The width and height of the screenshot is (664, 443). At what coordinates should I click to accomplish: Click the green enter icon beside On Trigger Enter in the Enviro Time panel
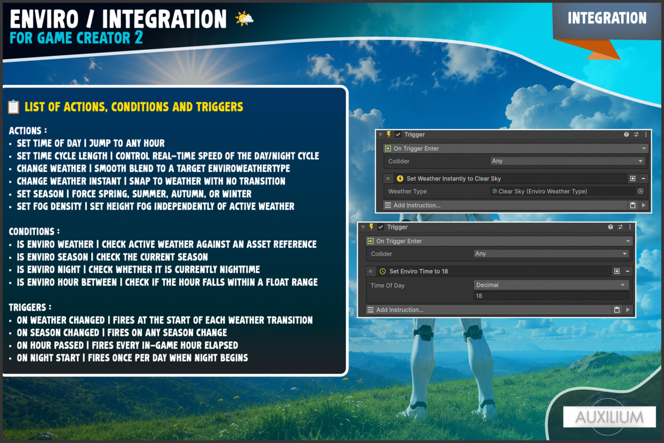(x=371, y=241)
